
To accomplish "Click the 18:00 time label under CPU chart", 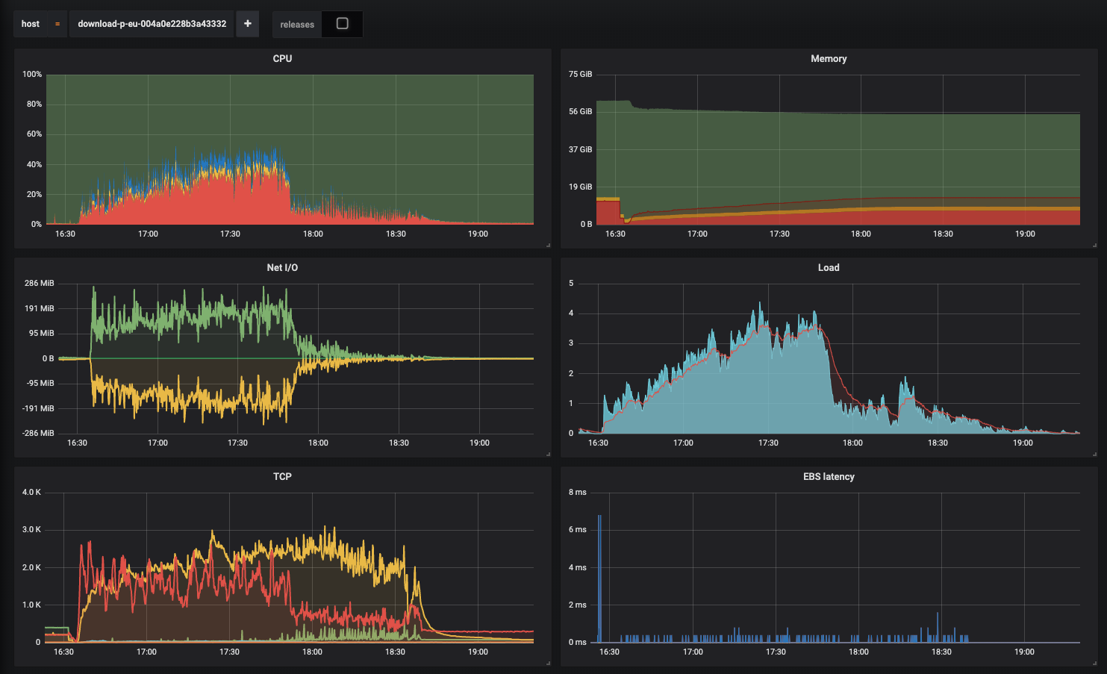I will click(313, 234).
